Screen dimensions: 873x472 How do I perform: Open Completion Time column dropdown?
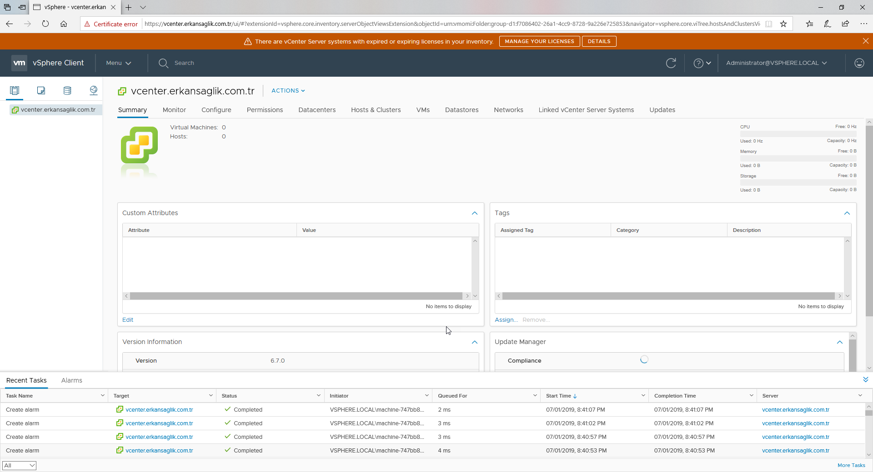[751, 395]
